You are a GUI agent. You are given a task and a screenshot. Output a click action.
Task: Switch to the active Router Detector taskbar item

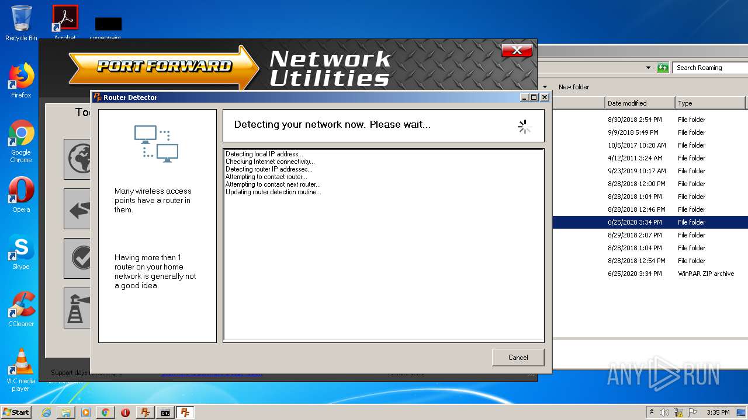185,412
